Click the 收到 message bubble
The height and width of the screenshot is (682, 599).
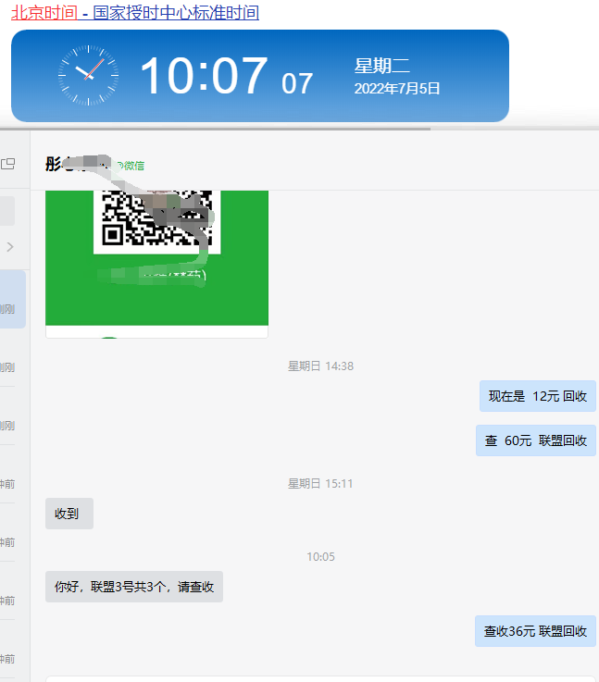pos(69,514)
